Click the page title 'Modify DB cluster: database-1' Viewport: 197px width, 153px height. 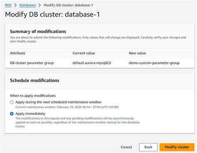point(52,15)
